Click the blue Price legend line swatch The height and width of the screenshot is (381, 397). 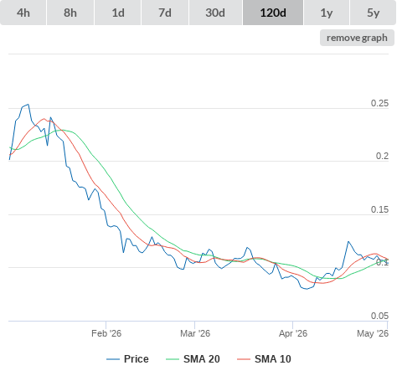coord(113,359)
